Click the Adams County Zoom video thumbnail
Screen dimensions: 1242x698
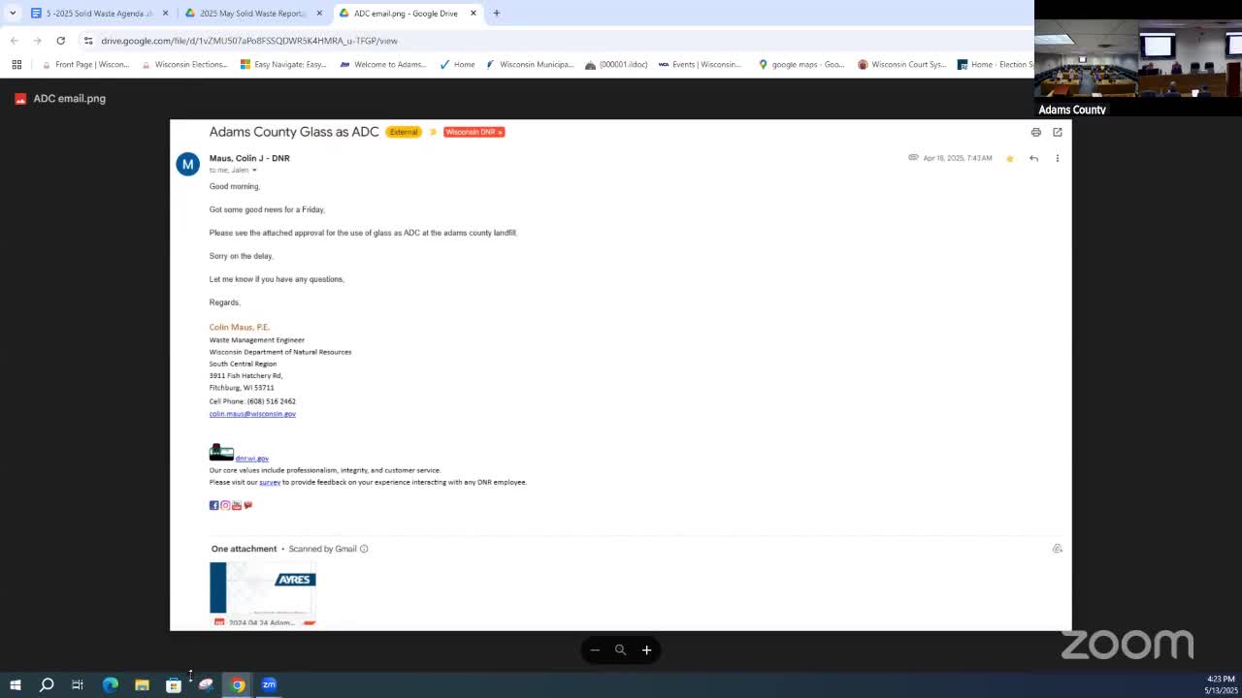(1138, 58)
